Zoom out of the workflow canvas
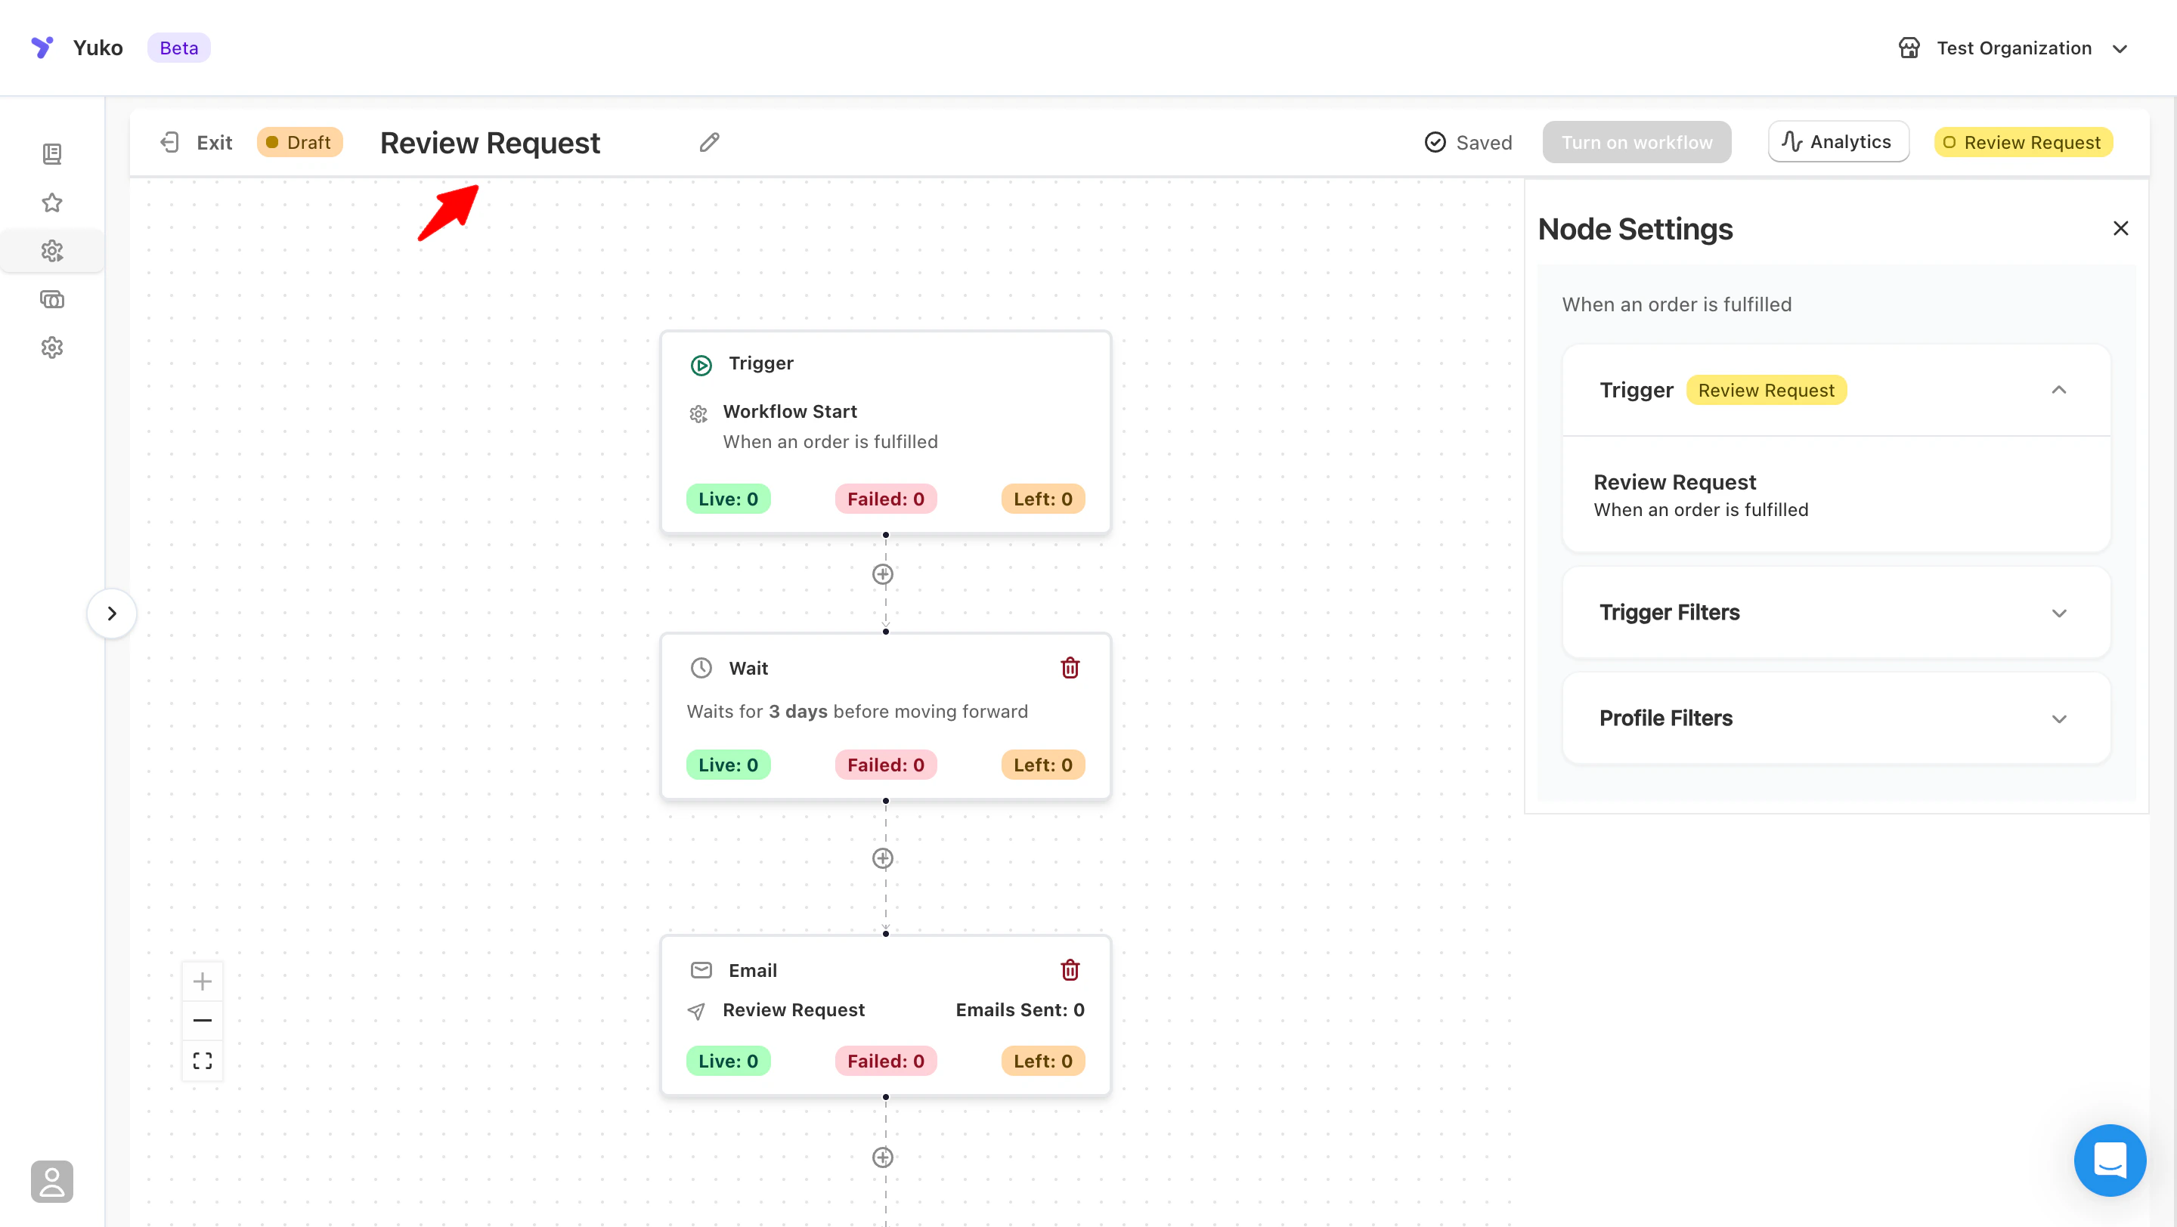The width and height of the screenshot is (2177, 1227). coord(202,1020)
